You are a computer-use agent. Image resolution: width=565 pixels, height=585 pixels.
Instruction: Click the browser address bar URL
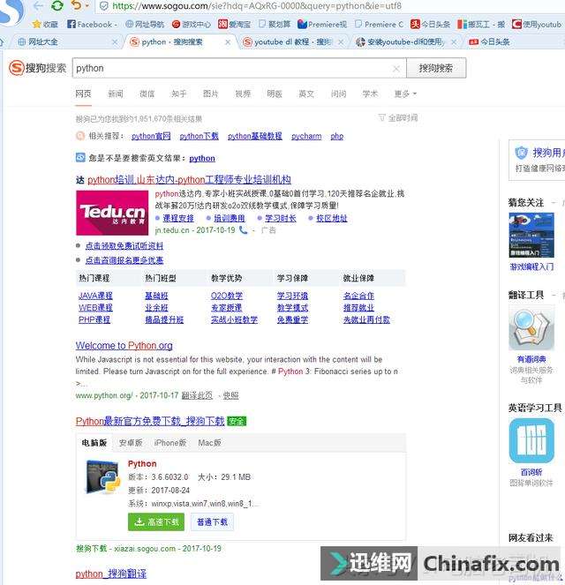point(257,6)
